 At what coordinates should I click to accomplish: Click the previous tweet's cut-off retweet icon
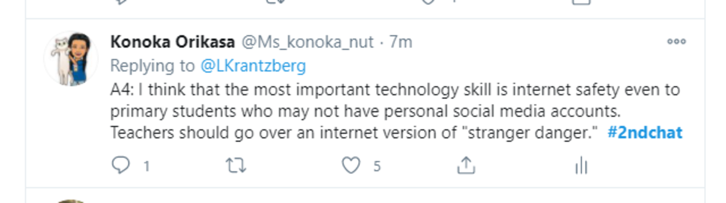[276, 2]
